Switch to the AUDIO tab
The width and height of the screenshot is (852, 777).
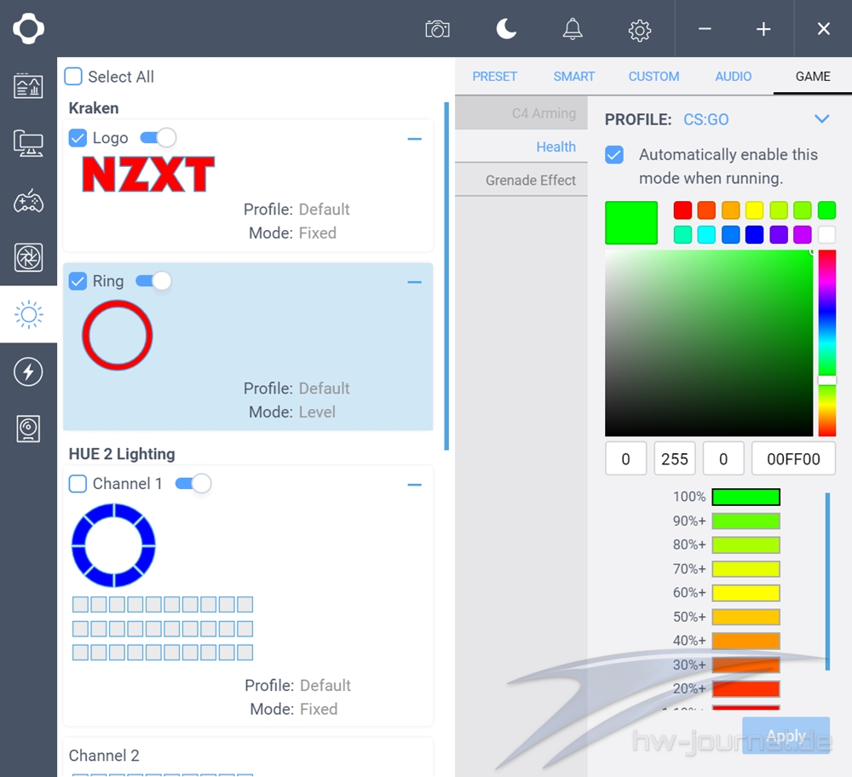coord(733,76)
